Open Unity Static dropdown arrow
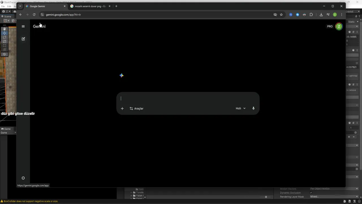This screenshot has height=204, width=362. click(x=357, y=22)
